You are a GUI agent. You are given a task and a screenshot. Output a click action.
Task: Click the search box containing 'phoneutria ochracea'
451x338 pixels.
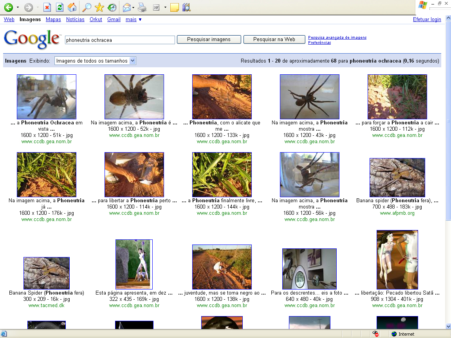(x=120, y=40)
